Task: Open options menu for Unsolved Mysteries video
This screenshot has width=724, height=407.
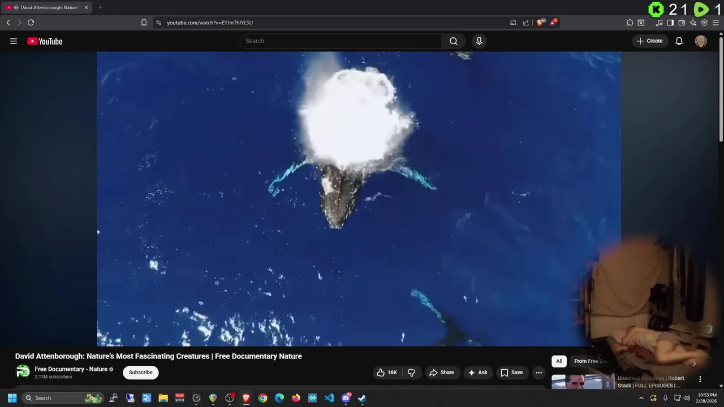Action: 700,379
